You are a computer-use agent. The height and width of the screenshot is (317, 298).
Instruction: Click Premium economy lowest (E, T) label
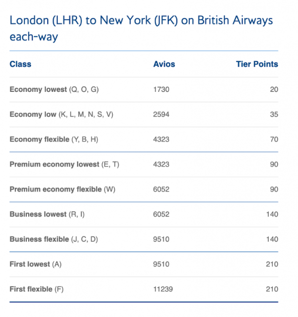tap(63, 164)
